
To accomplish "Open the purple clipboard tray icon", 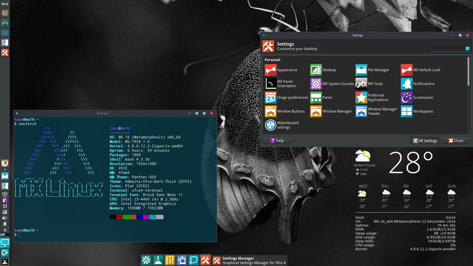I will click(x=5, y=200).
